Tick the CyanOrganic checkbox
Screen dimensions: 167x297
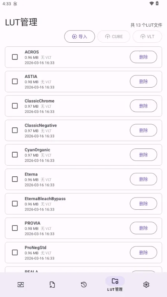15,155
